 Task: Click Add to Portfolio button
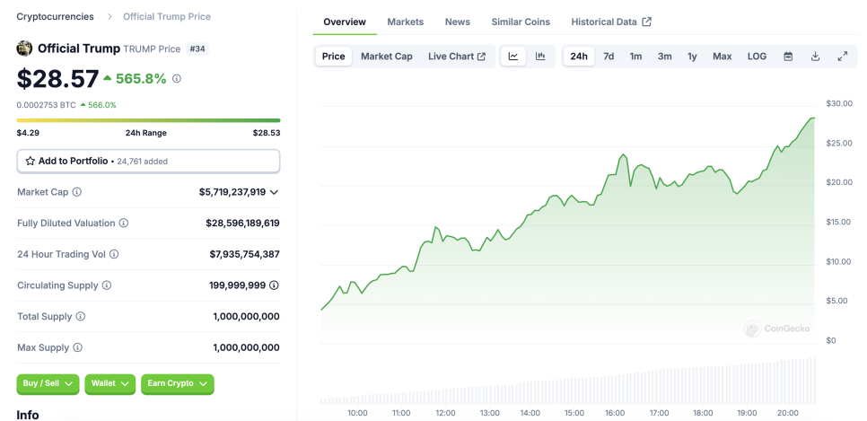(x=148, y=161)
